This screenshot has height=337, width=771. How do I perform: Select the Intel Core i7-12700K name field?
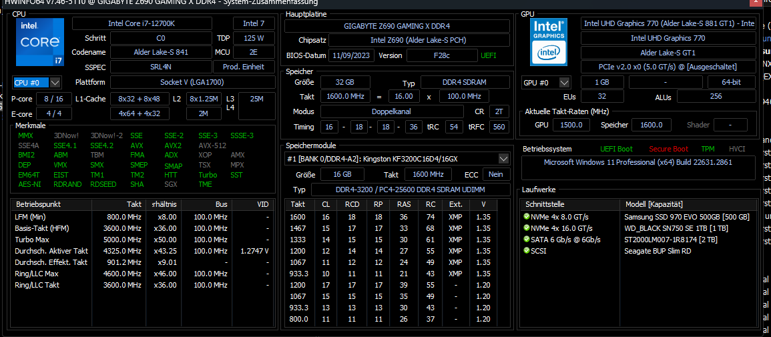[x=142, y=23]
